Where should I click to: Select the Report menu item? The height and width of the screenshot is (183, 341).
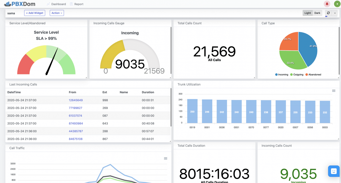(79, 4)
